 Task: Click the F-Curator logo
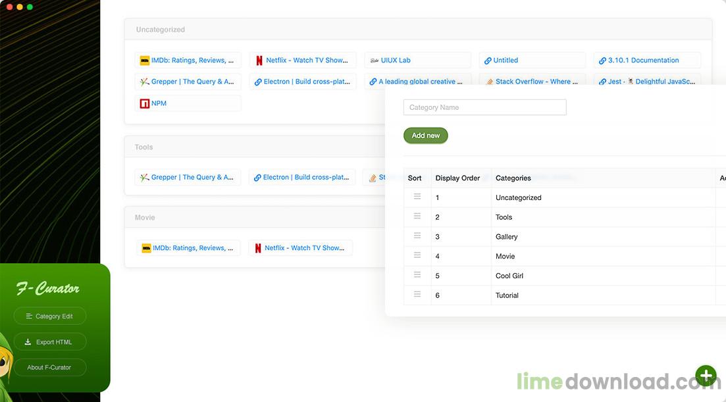click(x=48, y=288)
